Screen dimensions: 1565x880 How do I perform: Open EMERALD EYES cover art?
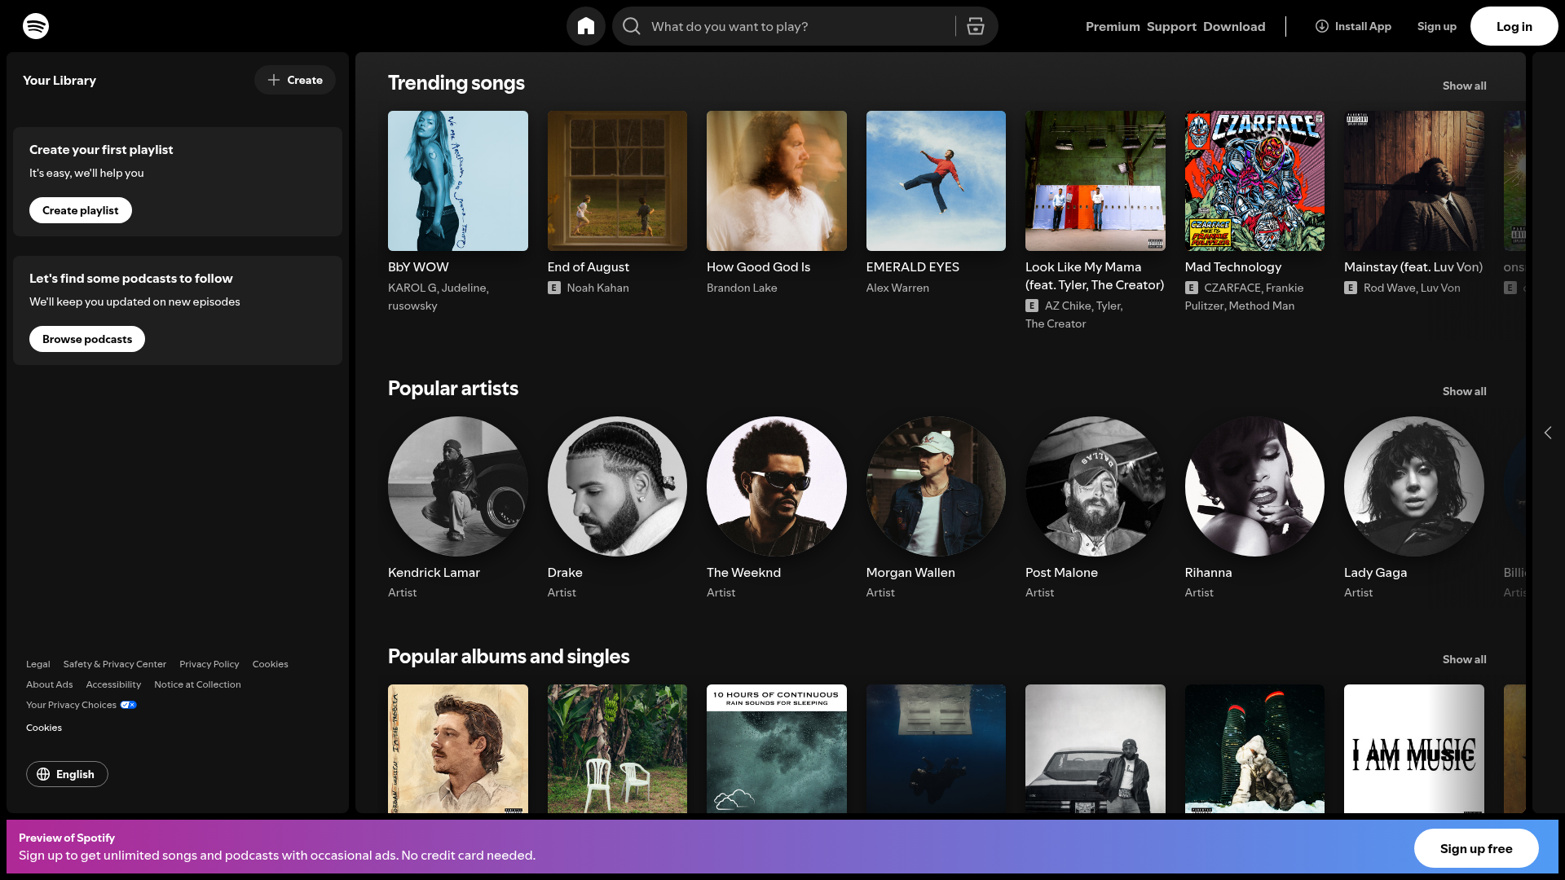(x=936, y=181)
